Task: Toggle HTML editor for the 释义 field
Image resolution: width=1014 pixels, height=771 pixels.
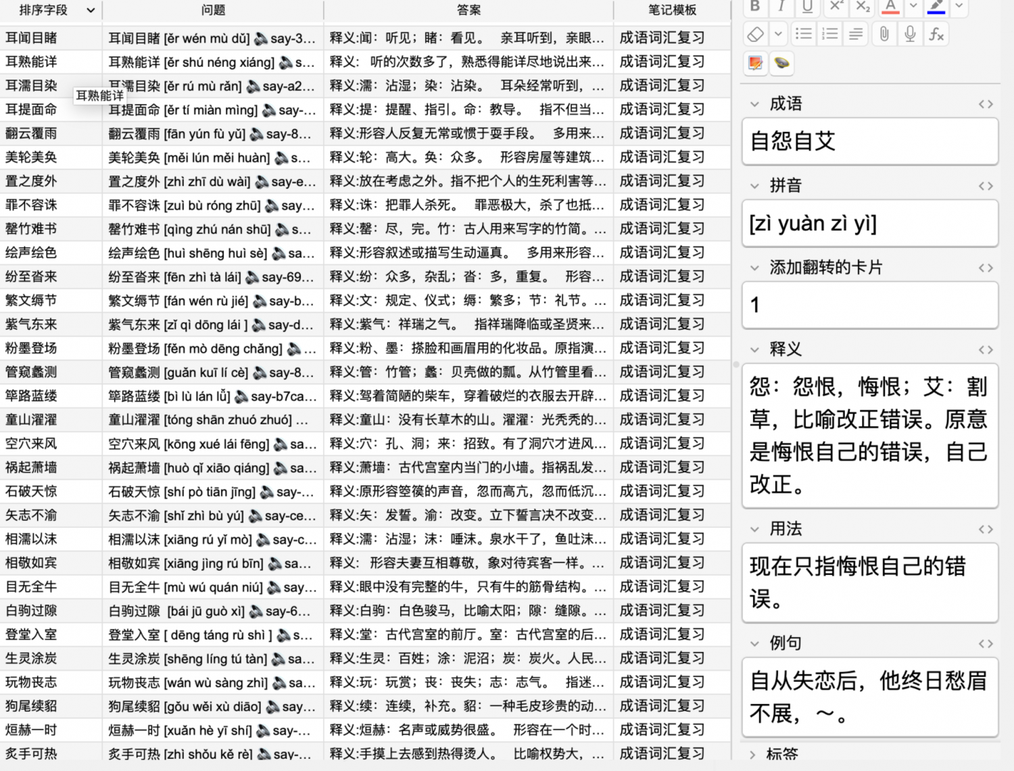Action: pos(986,349)
